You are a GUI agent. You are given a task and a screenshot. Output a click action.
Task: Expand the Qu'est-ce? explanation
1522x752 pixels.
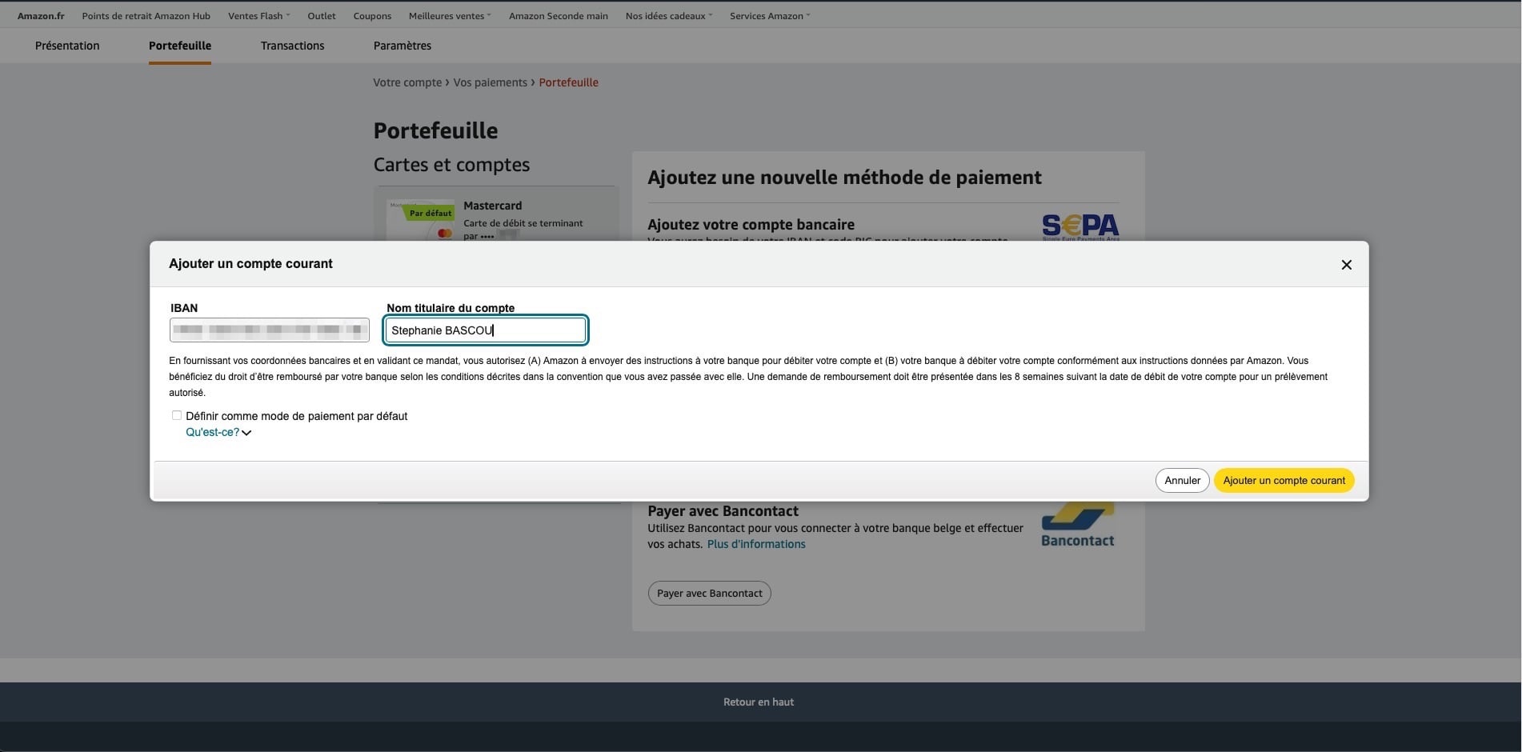coord(218,433)
